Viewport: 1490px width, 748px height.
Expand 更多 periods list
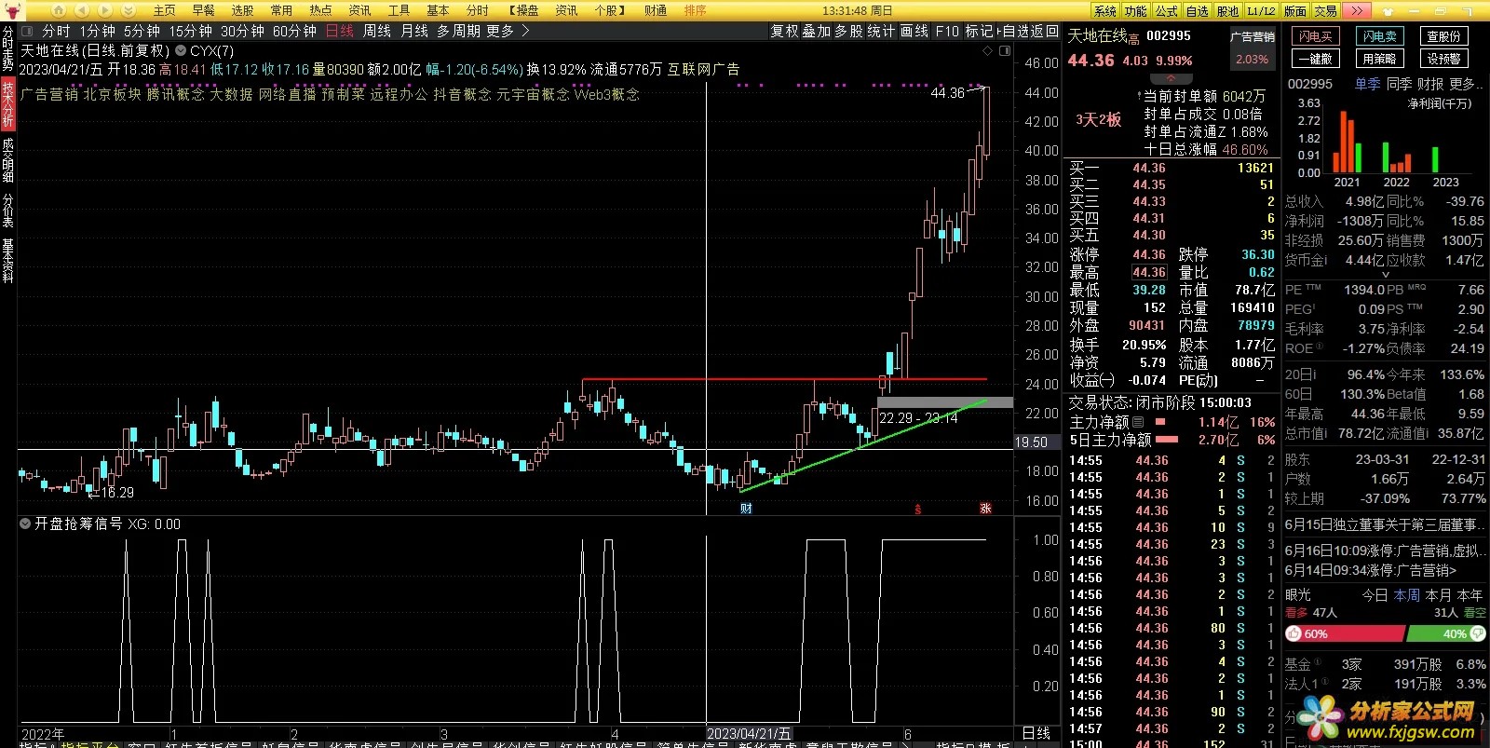click(500, 31)
